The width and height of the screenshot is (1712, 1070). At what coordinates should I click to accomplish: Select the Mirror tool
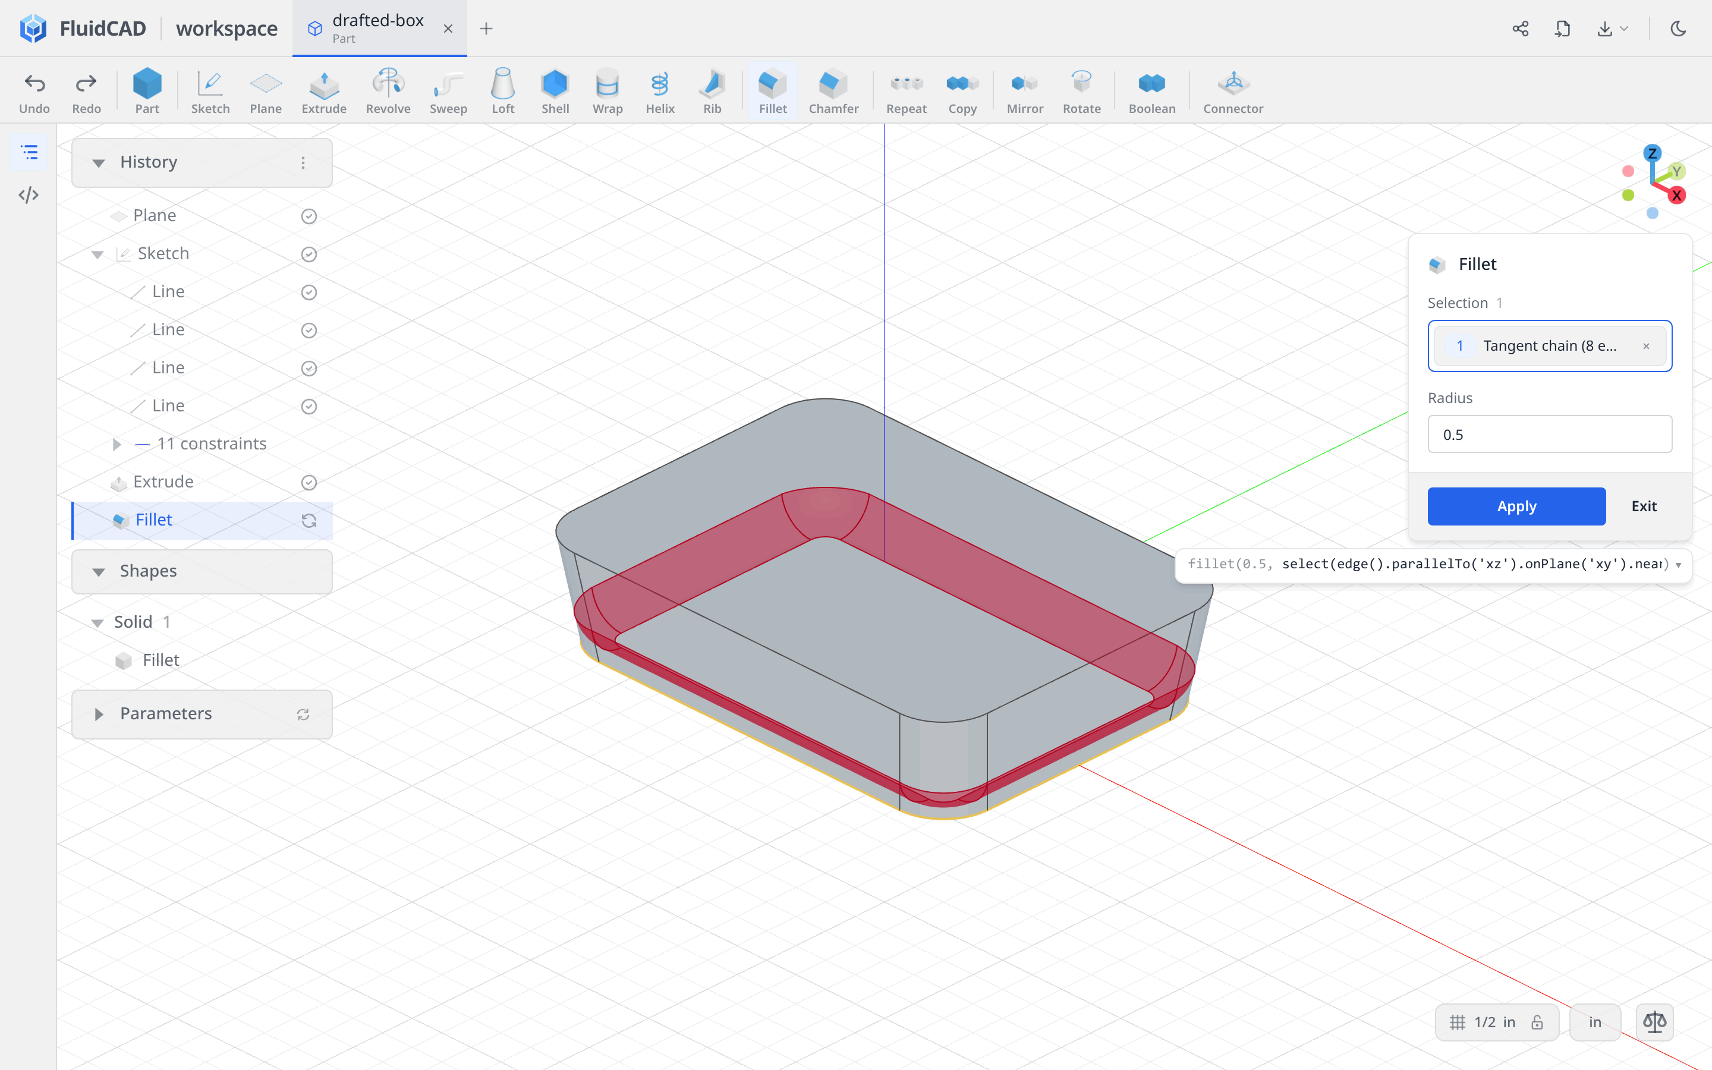[x=1024, y=92]
